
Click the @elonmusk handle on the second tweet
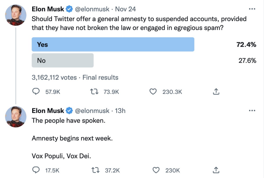[x=91, y=111]
